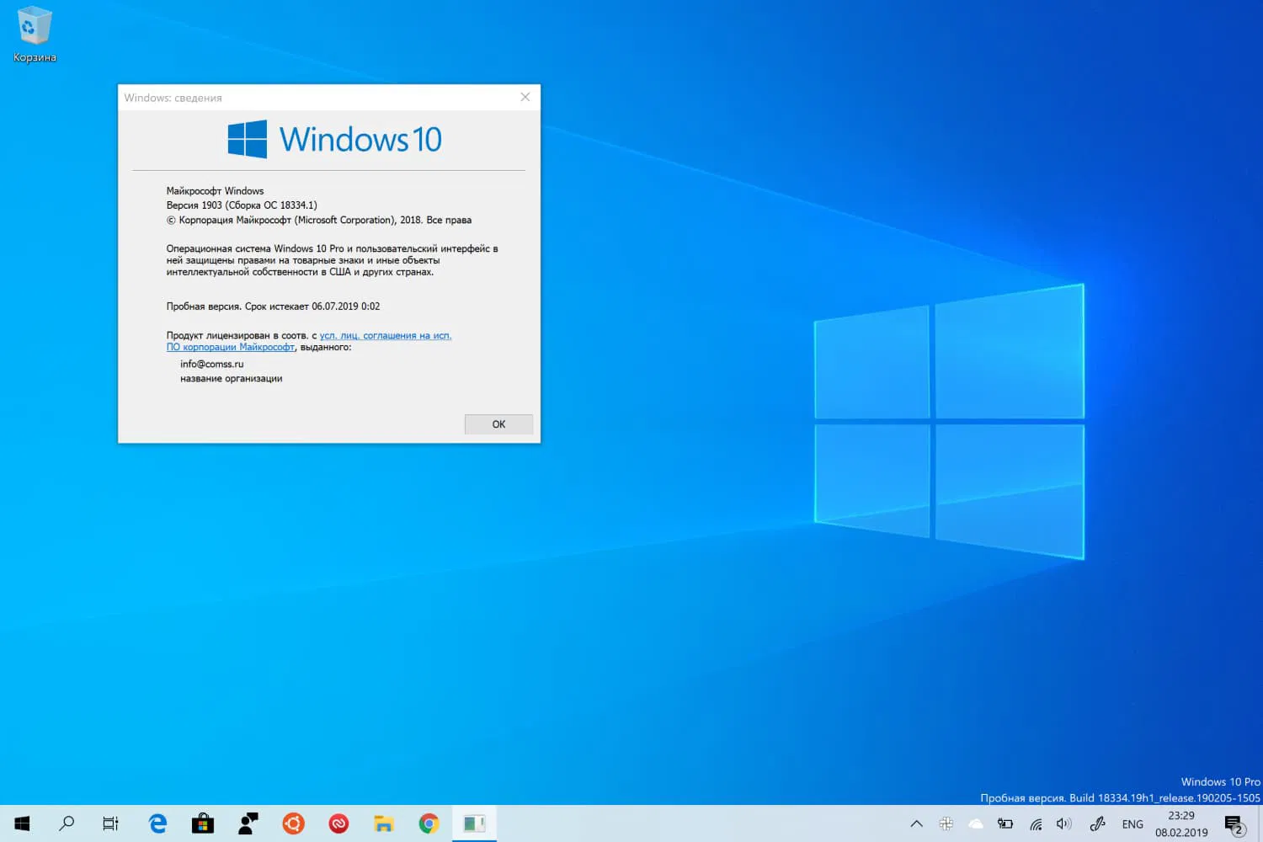Open Microsoft Edge from the taskbar
This screenshot has width=1263, height=842.
click(x=157, y=823)
